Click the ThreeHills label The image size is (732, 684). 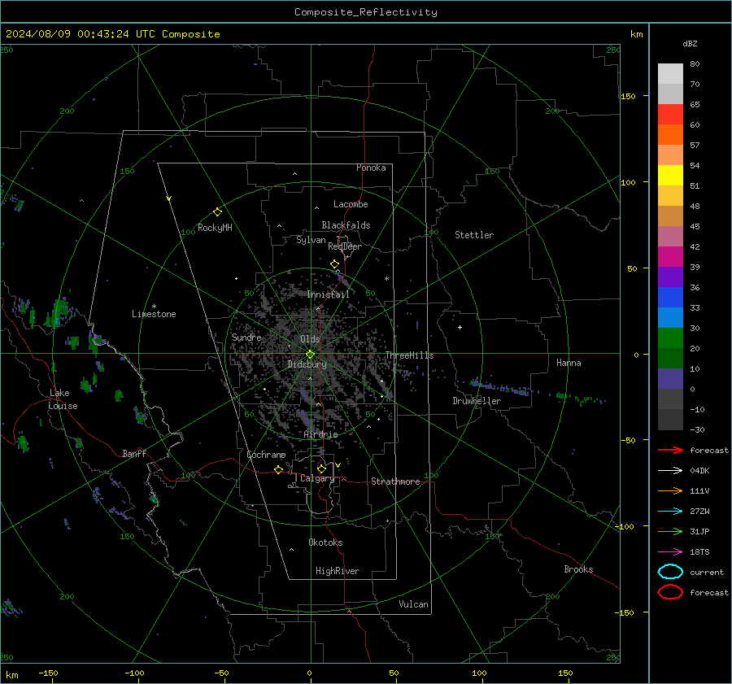[409, 355]
